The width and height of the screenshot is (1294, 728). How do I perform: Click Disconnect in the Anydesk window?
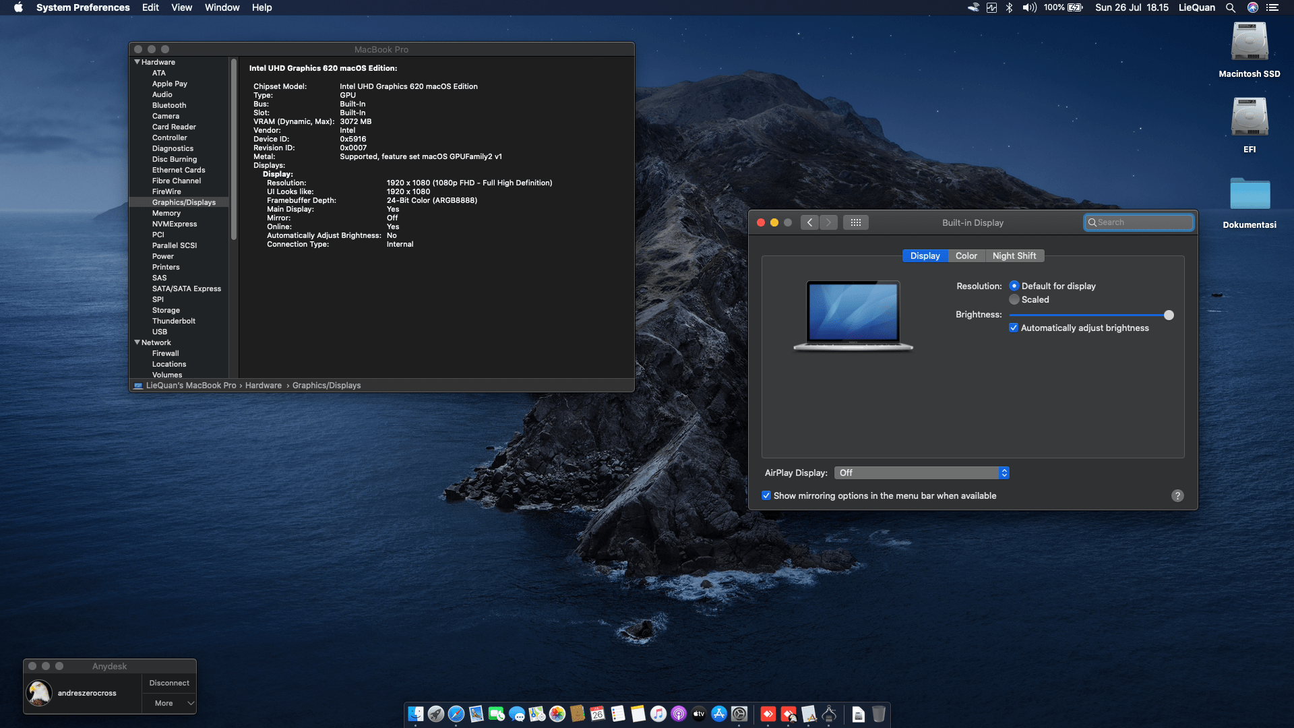[169, 683]
